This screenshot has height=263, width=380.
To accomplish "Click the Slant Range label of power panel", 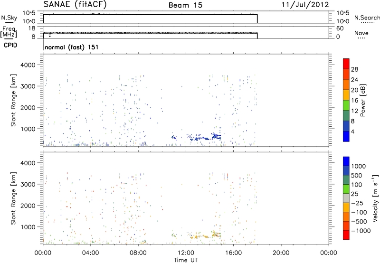I will [13, 100].
